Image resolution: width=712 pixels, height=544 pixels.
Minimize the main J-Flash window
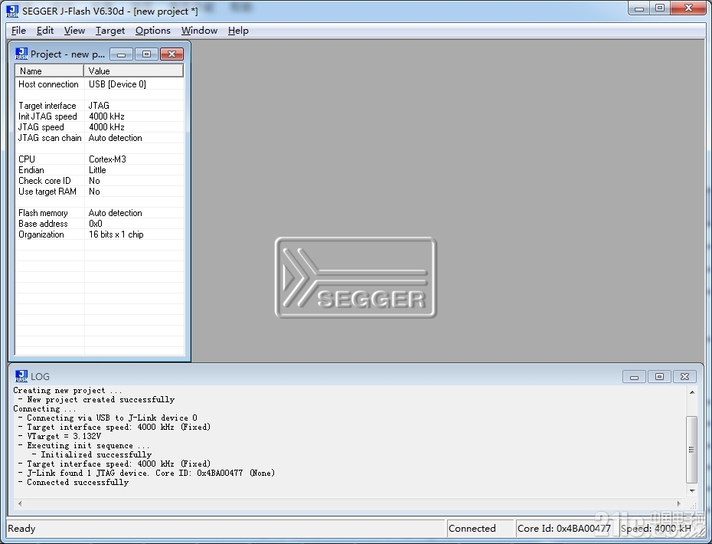coord(639,8)
